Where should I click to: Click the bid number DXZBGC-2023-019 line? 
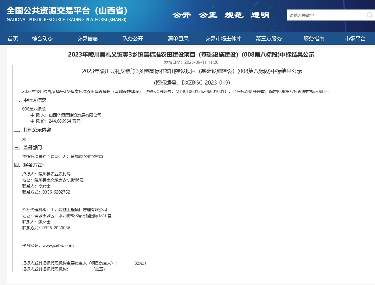tap(192, 83)
